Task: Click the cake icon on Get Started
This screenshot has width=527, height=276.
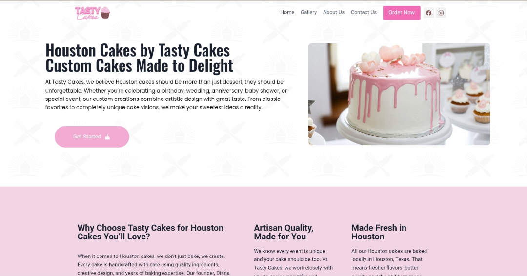Action: [x=107, y=137]
